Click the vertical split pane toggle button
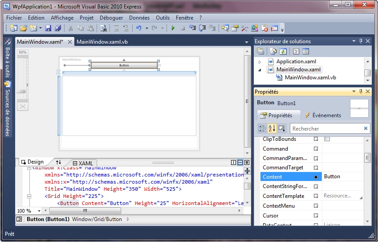This screenshot has height=242, width=378. pos(233,162)
